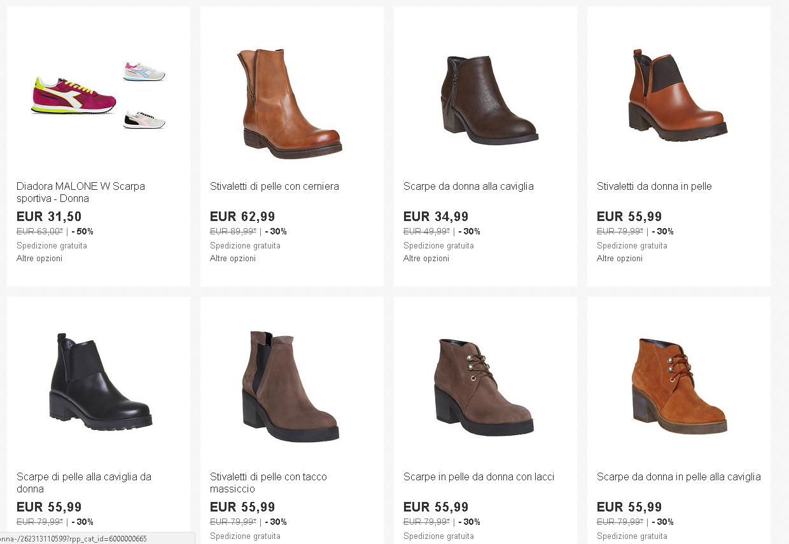Open 'Altre opzioni' for the EUR 62,99 boots

pyautogui.click(x=233, y=259)
